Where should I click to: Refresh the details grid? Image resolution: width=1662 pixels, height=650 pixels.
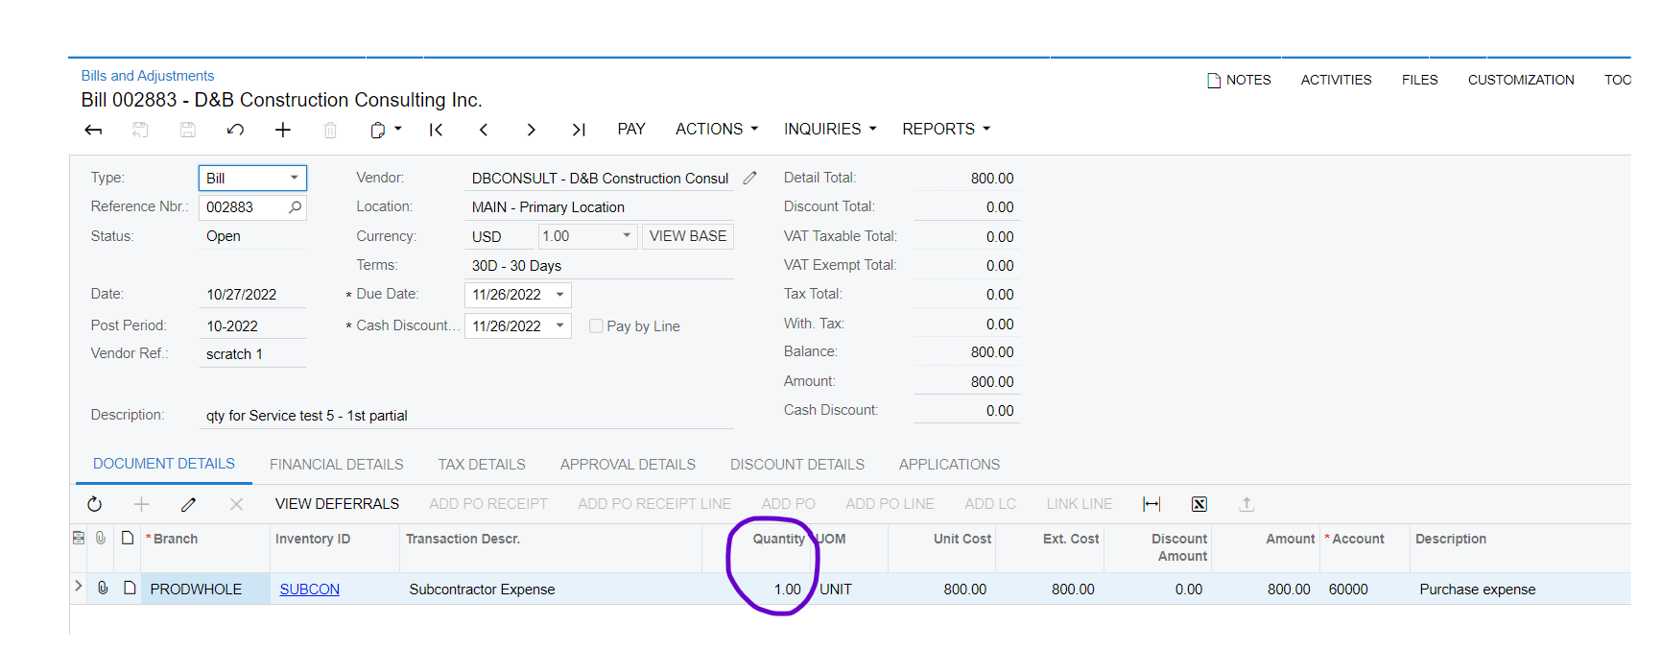click(x=94, y=504)
